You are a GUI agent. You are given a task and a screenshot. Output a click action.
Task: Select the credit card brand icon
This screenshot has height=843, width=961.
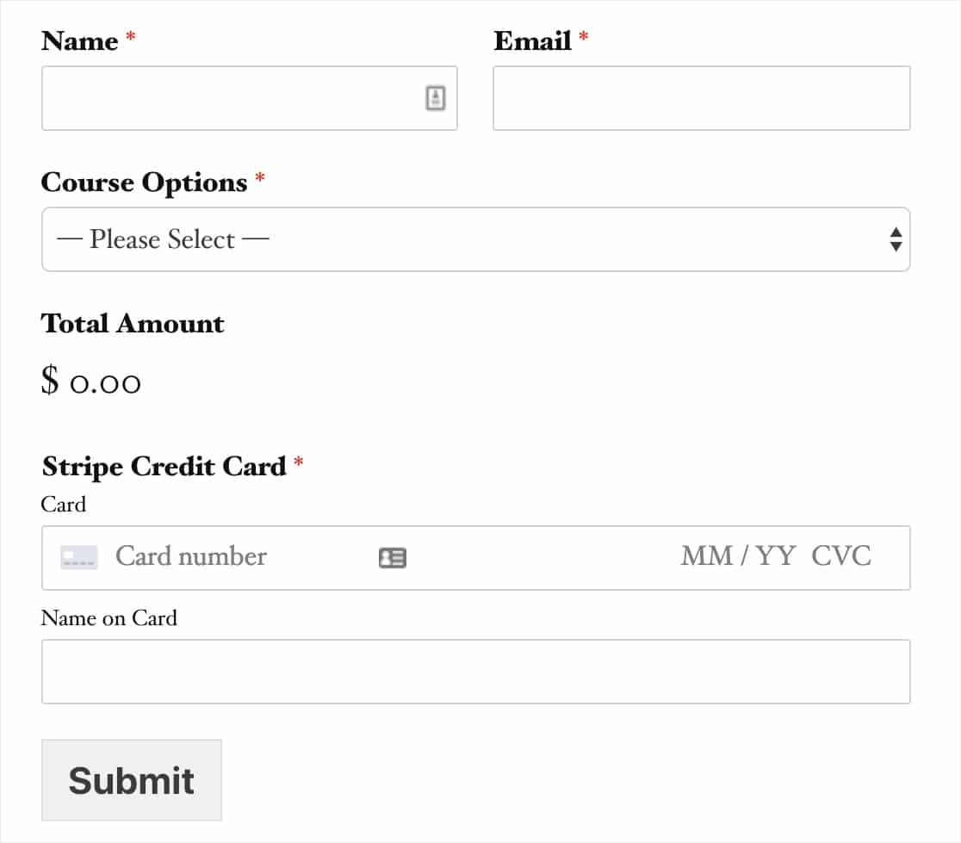pos(77,557)
